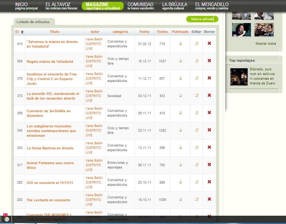The height and width of the screenshot is (224, 286).
Task: Edit article 356 Concierto de SeiSKAfés
Action: click(197, 113)
